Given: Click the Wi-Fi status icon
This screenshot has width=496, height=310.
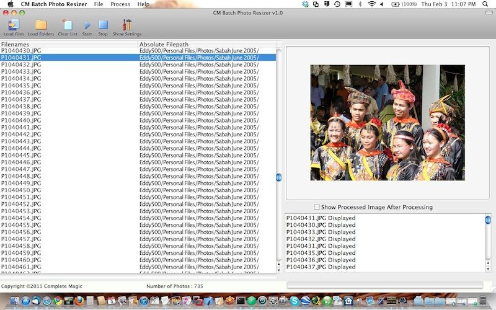Looking at the screenshot, I should 371,4.
